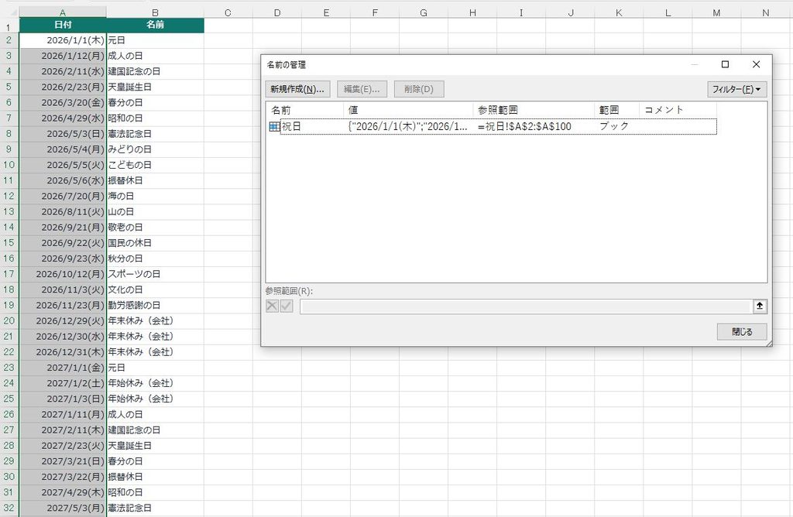Click the 国民の休日 cell

pos(155,243)
